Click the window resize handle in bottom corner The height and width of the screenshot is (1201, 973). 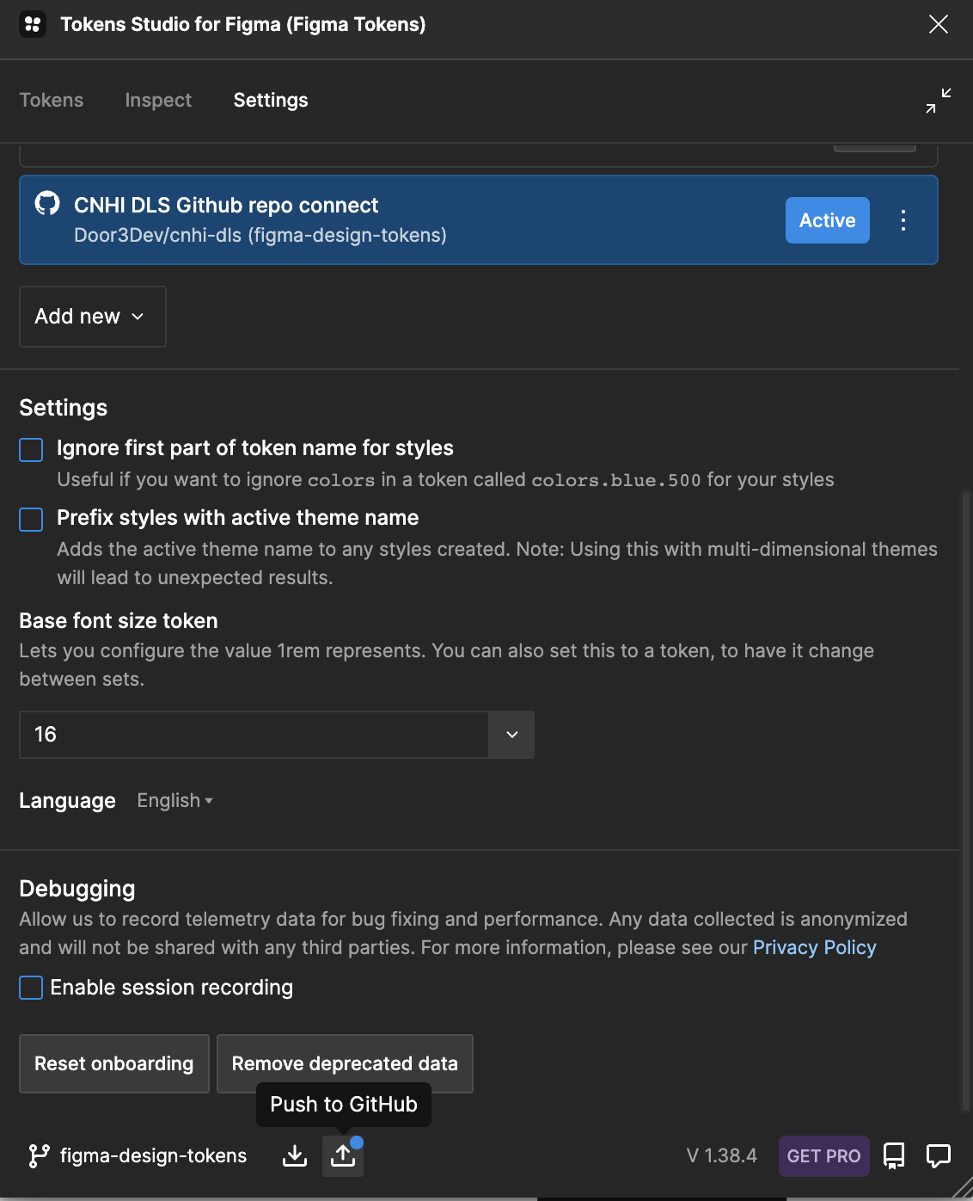(963, 1187)
